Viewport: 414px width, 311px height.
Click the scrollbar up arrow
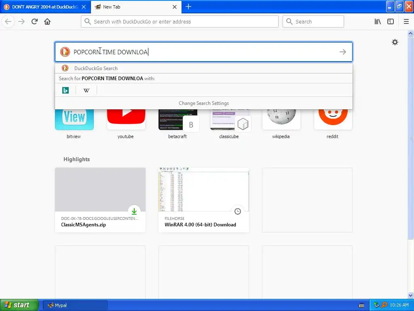click(x=410, y=33)
